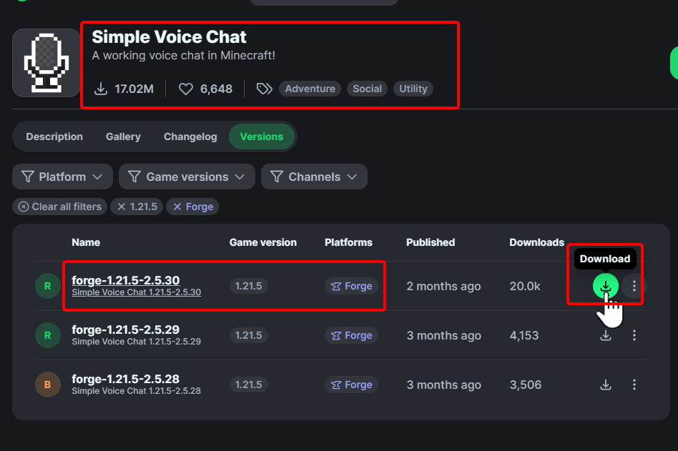
Task: Click the Downloads column header
Action: coord(536,242)
